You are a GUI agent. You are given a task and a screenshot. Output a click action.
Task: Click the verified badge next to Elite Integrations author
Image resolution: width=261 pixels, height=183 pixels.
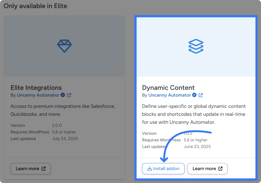[63, 95]
